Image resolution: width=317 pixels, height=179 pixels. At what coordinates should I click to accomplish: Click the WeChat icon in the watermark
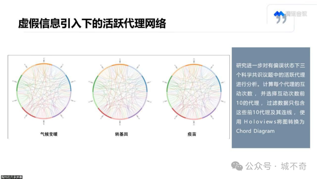[237, 166]
